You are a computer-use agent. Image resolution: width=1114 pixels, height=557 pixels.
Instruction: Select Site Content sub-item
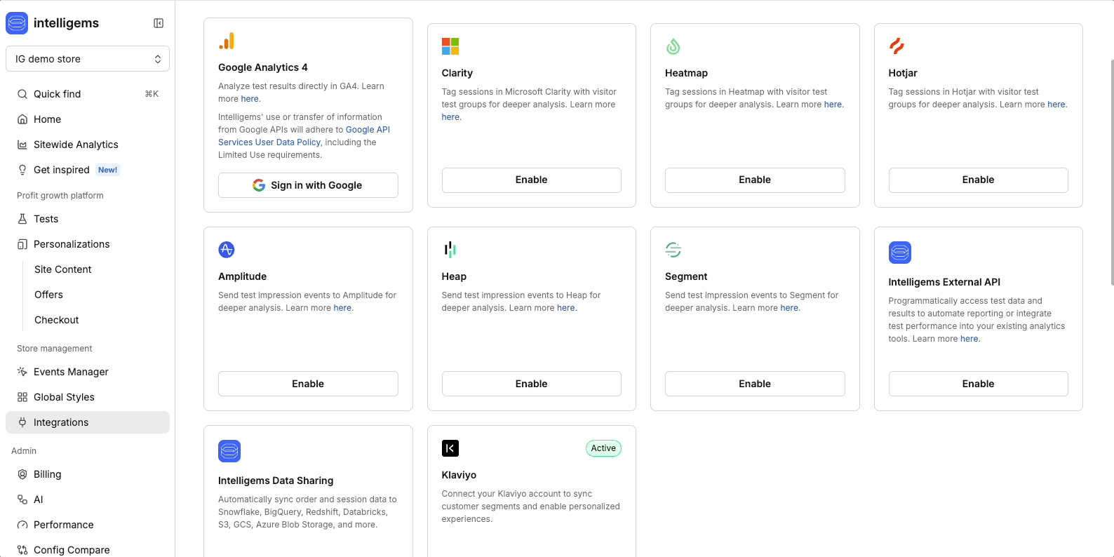(63, 269)
